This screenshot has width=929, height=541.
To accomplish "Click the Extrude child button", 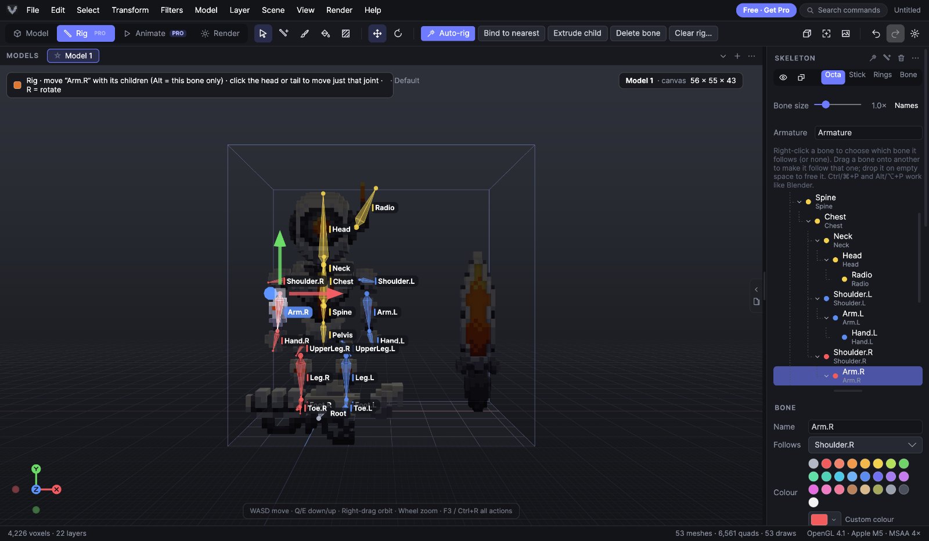I will pyautogui.click(x=577, y=33).
